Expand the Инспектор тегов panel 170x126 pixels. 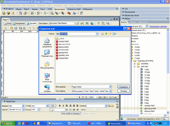123,16
